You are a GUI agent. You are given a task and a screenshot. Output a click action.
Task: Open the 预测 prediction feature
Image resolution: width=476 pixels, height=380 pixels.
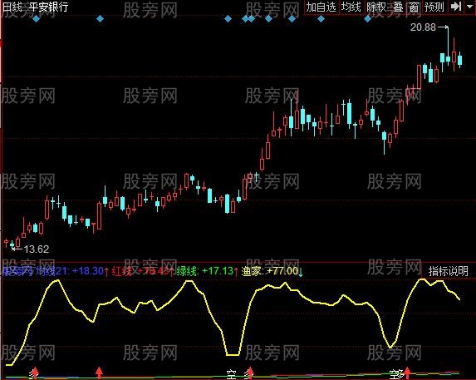(434, 7)
